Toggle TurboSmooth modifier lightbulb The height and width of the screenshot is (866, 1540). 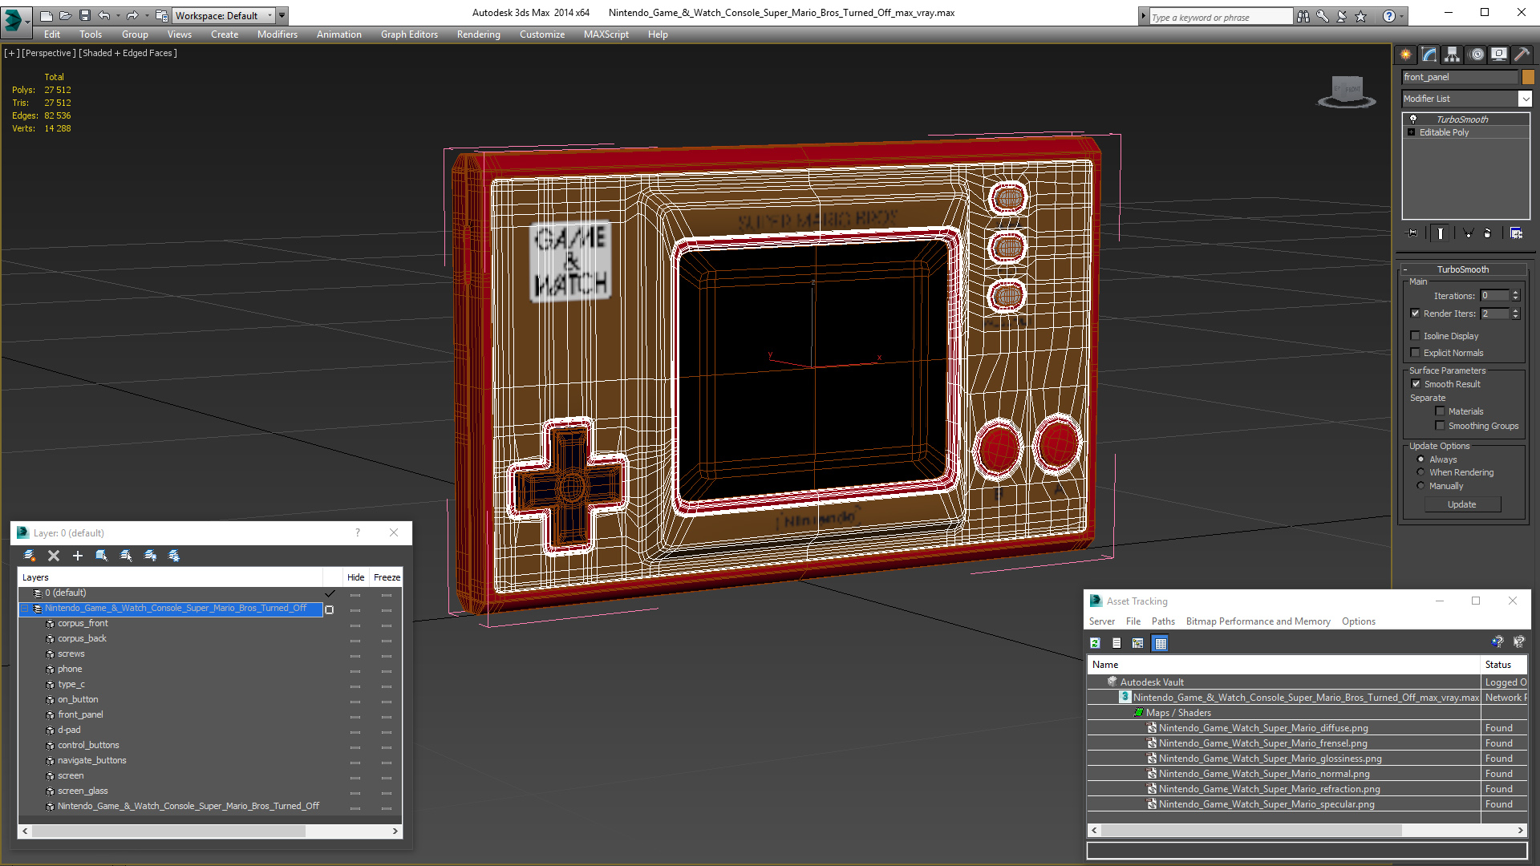(1413, 119)
